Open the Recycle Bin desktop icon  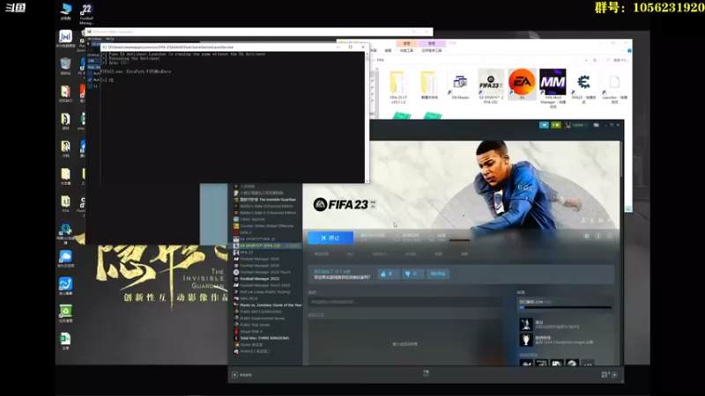click(65, 66)
